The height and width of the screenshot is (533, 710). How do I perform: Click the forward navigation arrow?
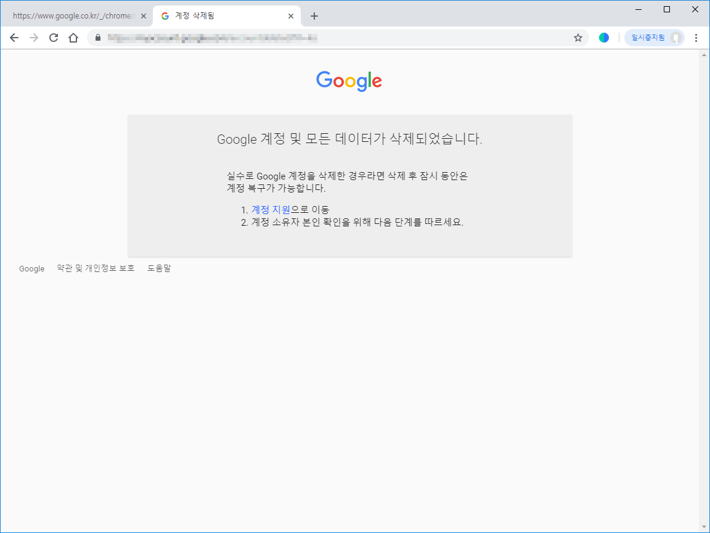34,38
